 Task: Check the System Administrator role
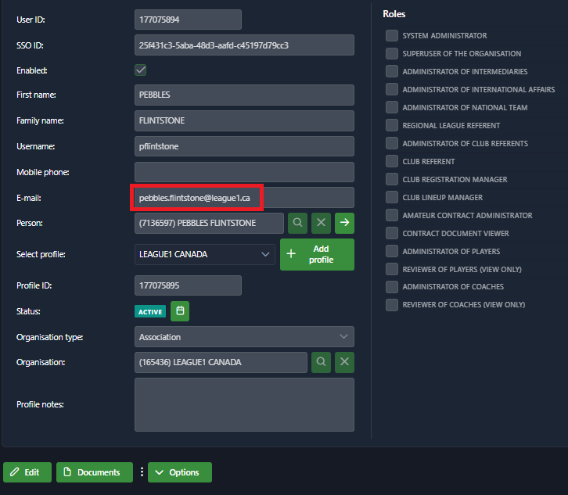point(392,36)
